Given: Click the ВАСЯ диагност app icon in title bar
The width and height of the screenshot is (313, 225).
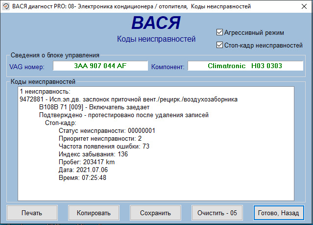Looking at the screenshot, I should pos(6,6).
